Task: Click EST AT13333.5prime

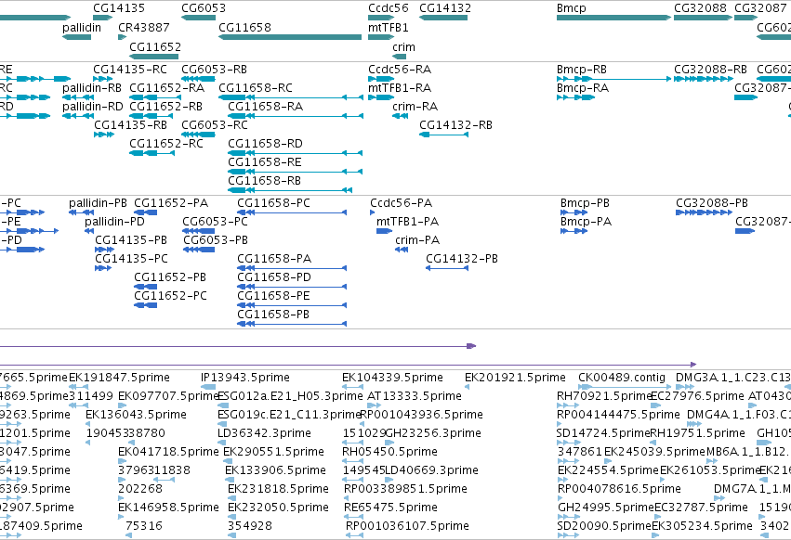Action: click(415, 396)
